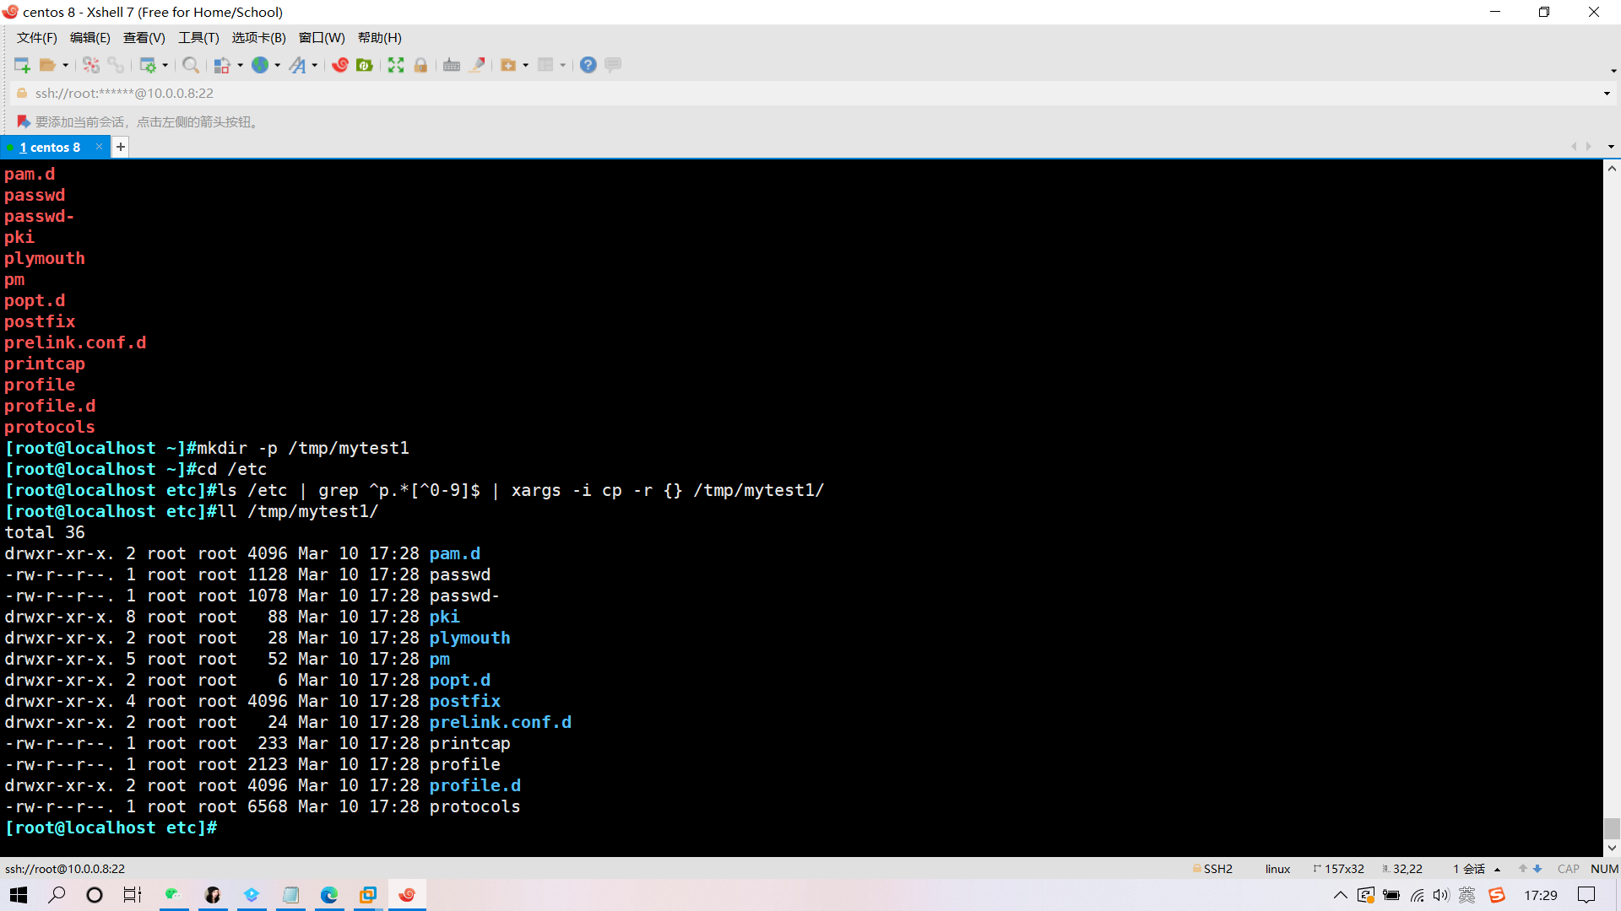
Task: Open the Help question mark icon
Action: 588,65
